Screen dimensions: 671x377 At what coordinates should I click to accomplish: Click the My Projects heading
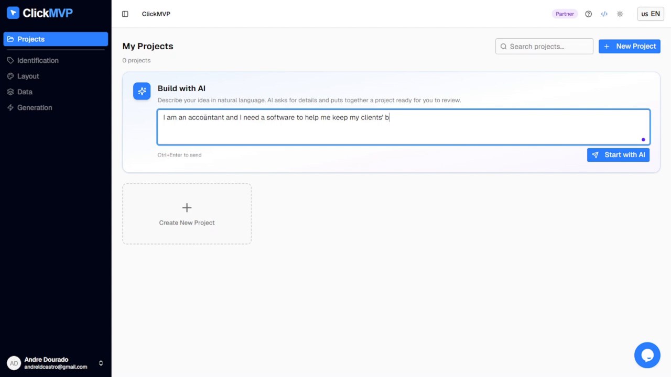(x=148, y=46)
